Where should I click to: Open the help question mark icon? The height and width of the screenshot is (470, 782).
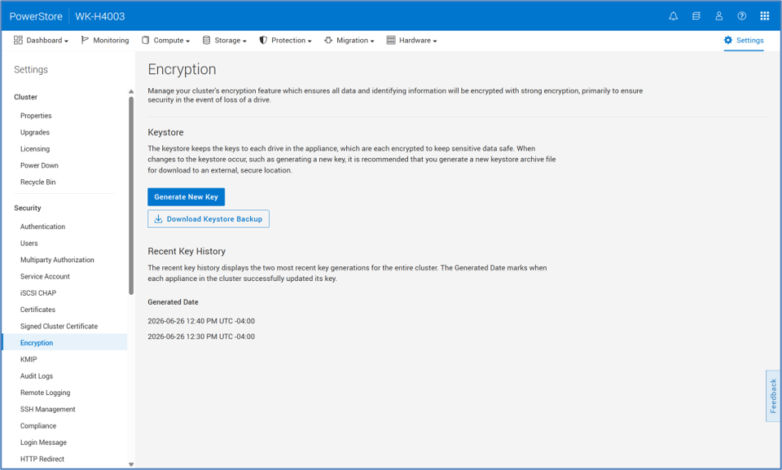[x=742, y=16]
